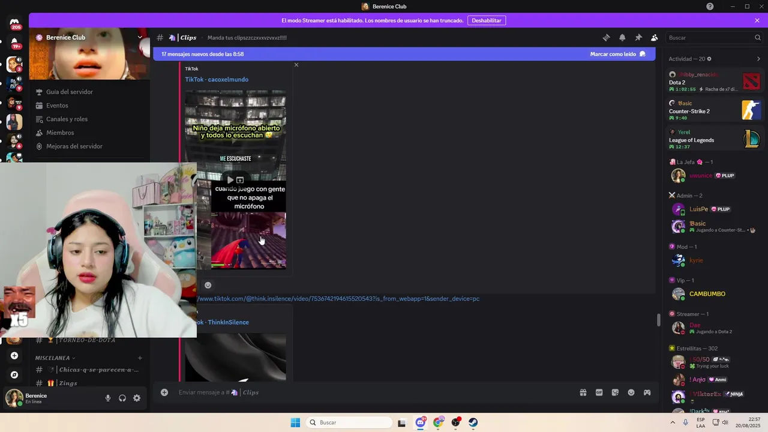This screenshot has width=768, height=432.
Task: Dismiss the Streamer mode banner
Action: pos(757,20)
